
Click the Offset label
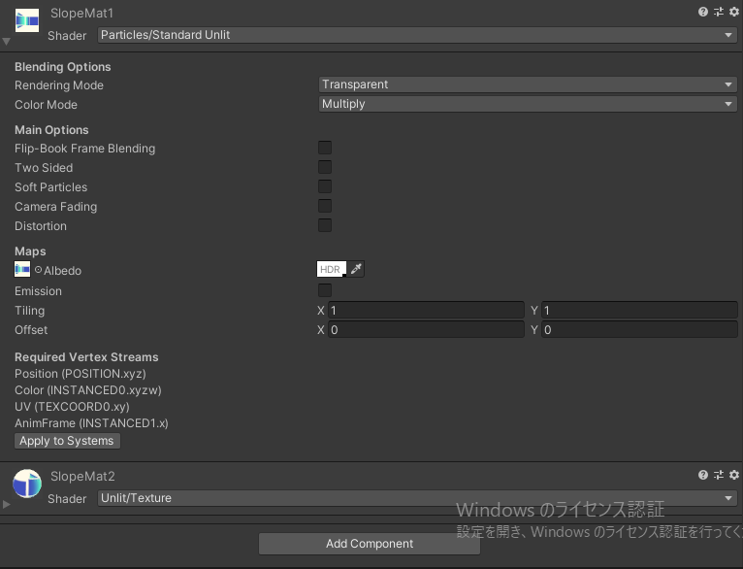[x=31, y=330]
